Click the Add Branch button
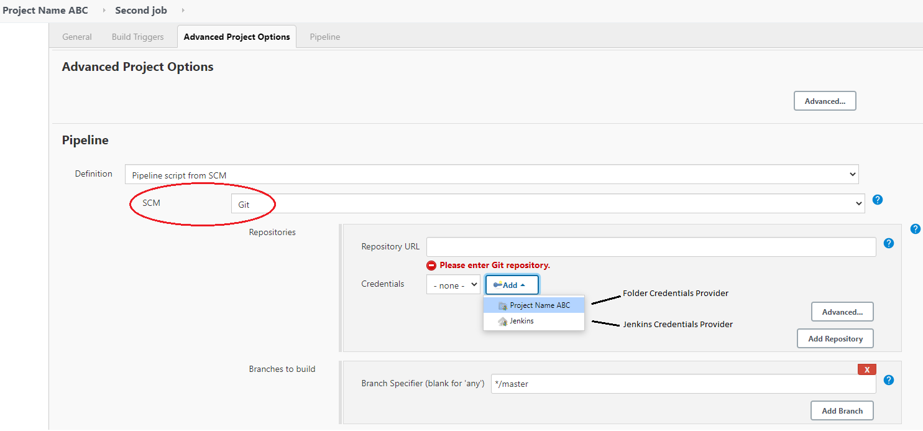 (842, 410)
